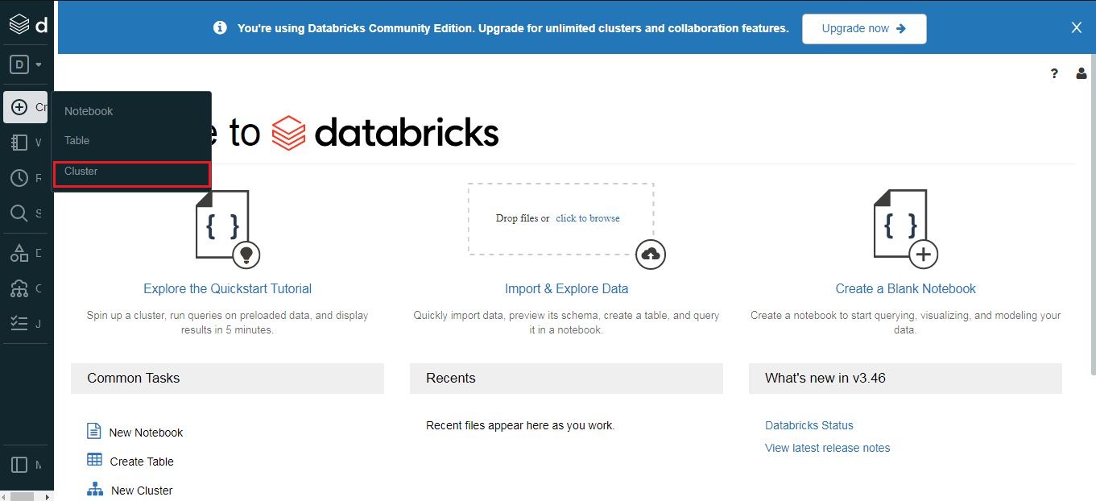Click the info icon in the banner
Image resolution: width=1096 pixels, height=501 pixels.
pyautogui.click(x=220, y=27)
